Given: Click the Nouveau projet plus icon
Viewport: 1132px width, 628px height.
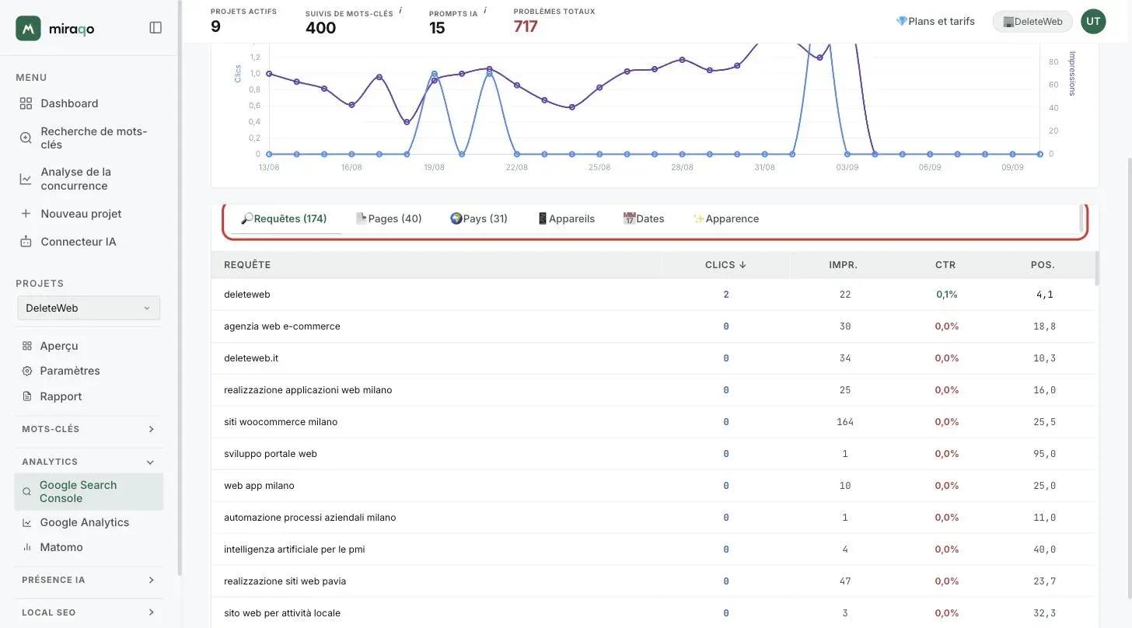Looking at the screenshot, I should coord(26,214).
